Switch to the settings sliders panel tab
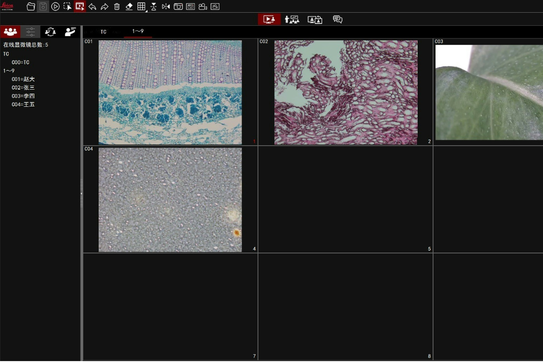The image size is (543, 362). [30, 32]
